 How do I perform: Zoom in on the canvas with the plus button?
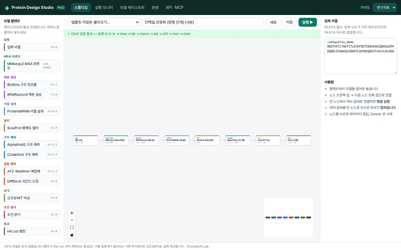click(72, 213)
